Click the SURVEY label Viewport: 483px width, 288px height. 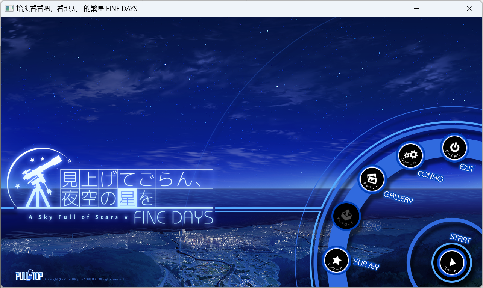[x=366, y=264]
